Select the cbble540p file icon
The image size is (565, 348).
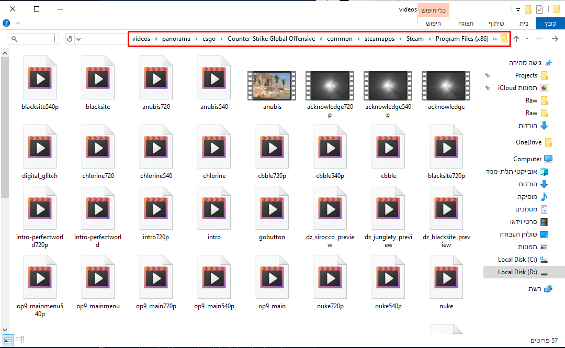click(330, 147)
